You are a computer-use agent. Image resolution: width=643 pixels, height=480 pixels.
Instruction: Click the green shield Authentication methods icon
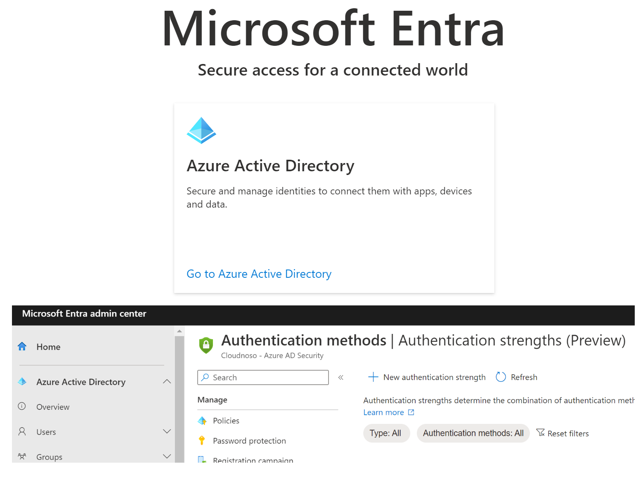click(206, 345)
